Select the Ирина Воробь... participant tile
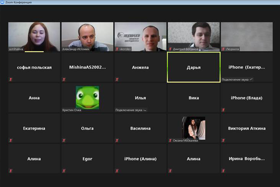This screenshot has width=280, height=187. click(247, 159)
